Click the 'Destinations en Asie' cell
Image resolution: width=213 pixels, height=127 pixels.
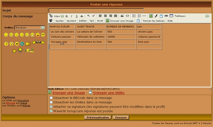[91, 42]
